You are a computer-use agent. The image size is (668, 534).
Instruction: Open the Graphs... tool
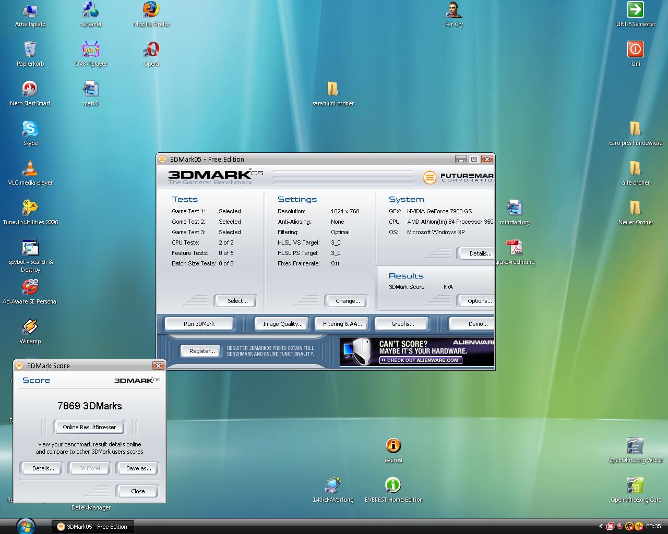[402, 324]
